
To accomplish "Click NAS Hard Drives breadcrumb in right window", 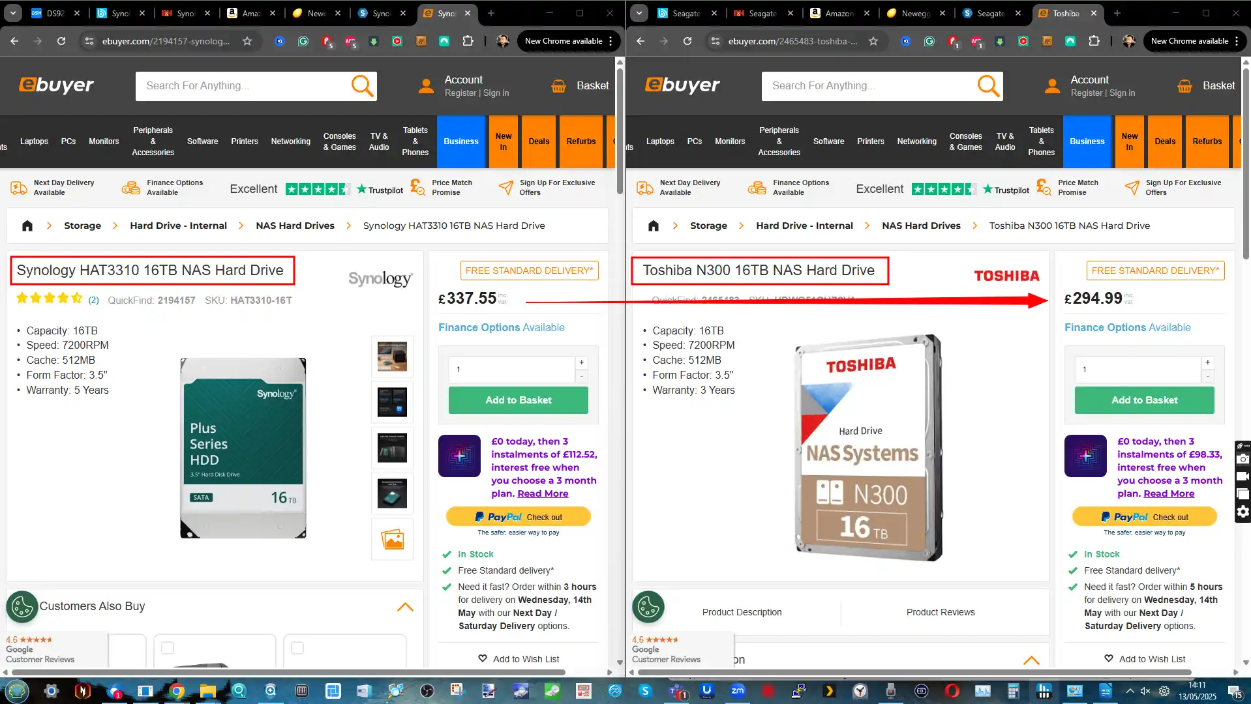I will pyautogui.click(x=921, y=226).
